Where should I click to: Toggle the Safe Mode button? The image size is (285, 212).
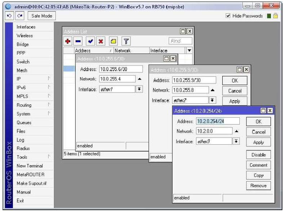click(42, 16)
